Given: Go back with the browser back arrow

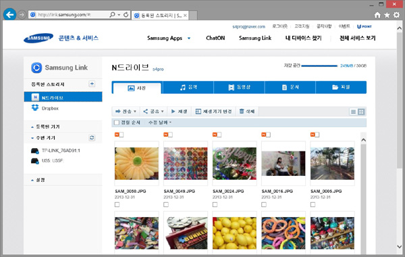Looking at the screenshot, I should (x=9, y=14).
